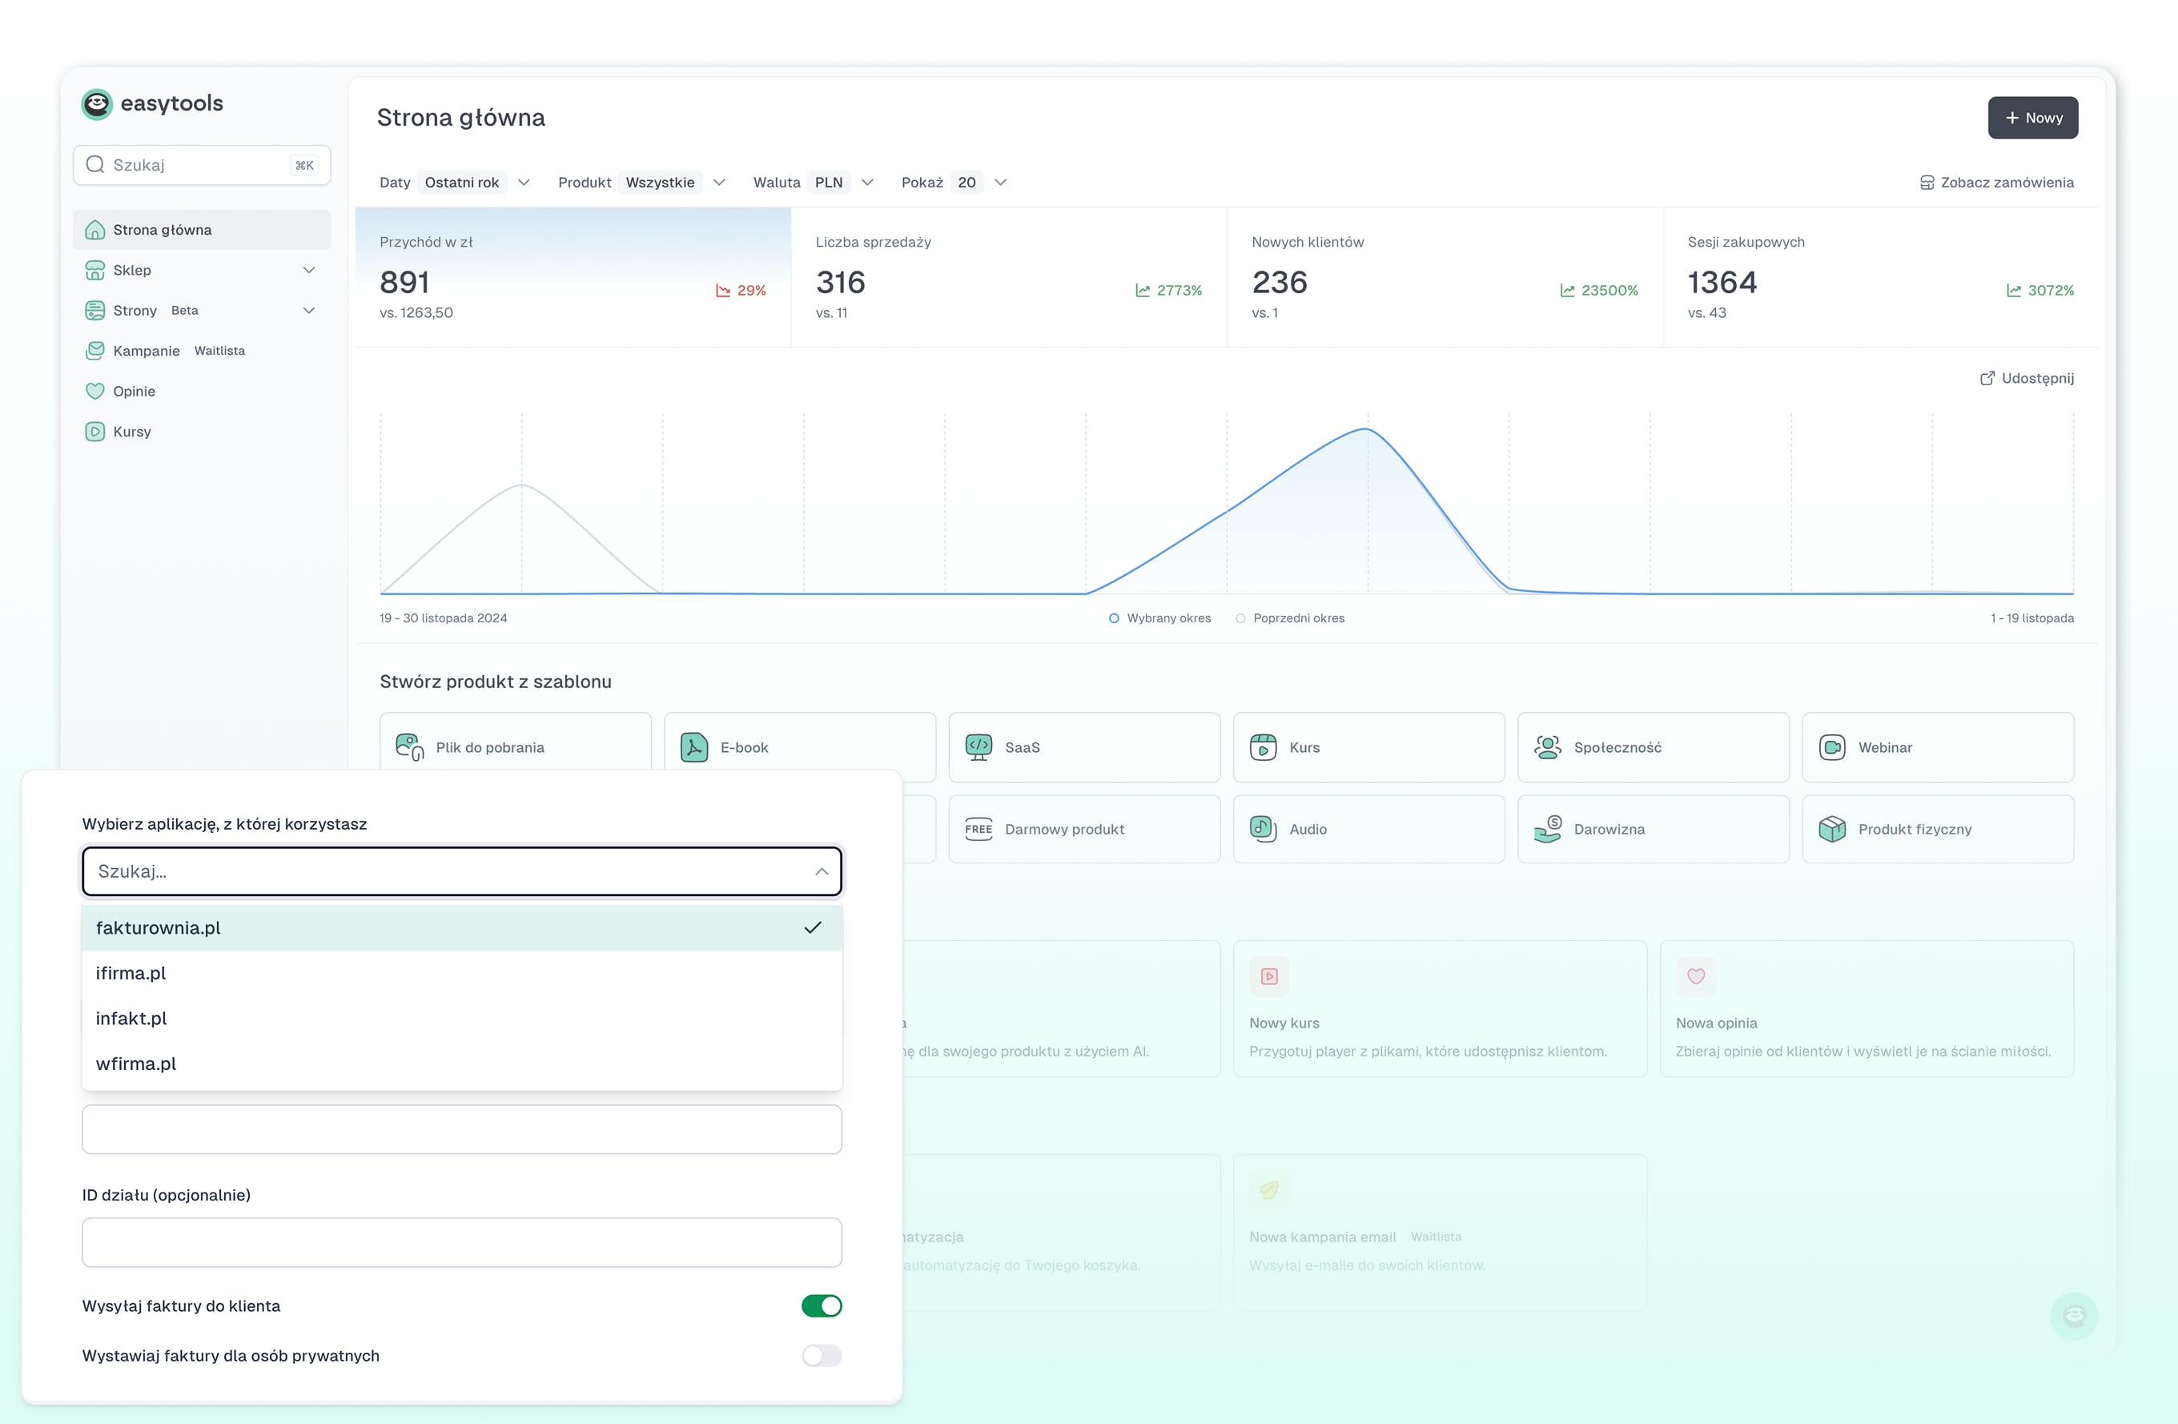Image resolution: width=2178 pixels, height=1424 pixels.
Task: Open the Zobacz zamówienia link
Action: pyautogui.click(x=1996, y=182)
